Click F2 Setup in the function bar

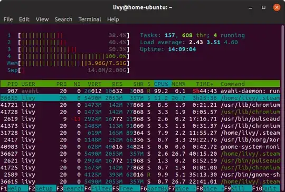point(42,188)
